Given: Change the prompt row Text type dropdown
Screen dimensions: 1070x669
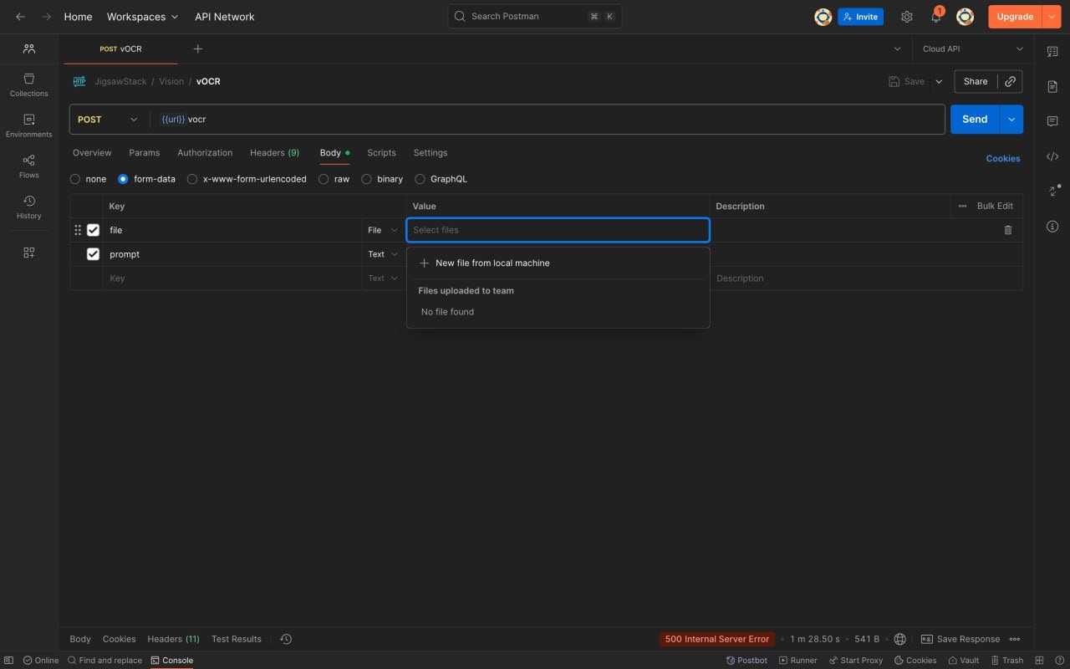Looking at the screenshot, I should (383, 254).
